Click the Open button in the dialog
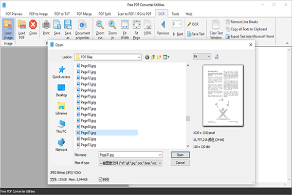 [x=180, y=154]
